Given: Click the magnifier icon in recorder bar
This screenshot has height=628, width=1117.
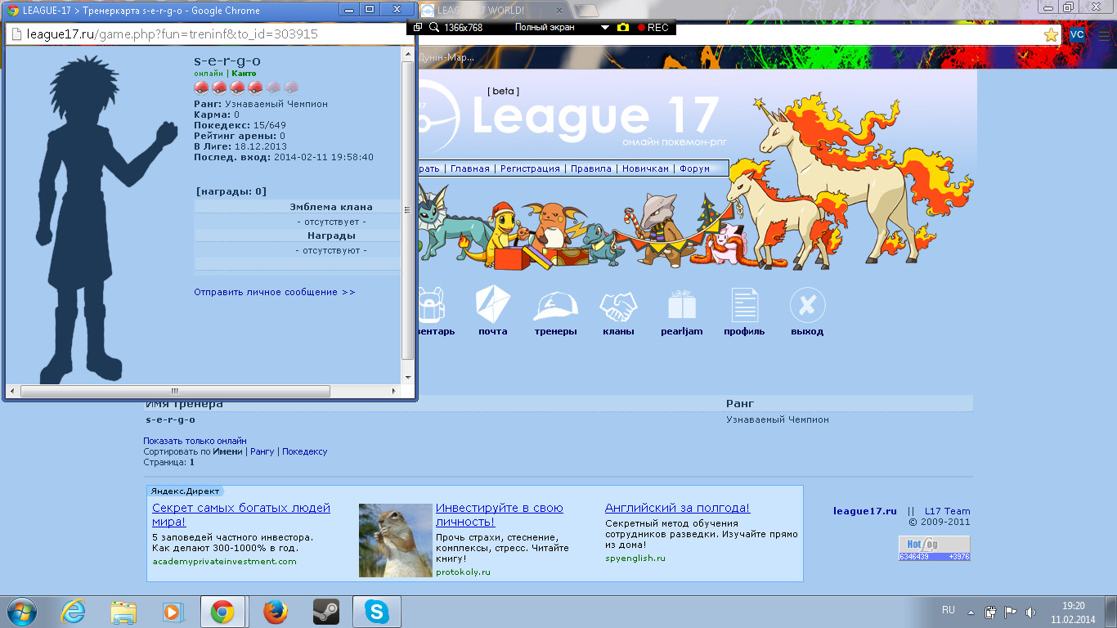Looking at the screenshot, I should 433,27.
